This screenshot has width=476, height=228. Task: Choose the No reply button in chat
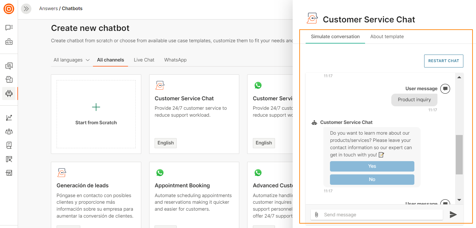pyautogui.click(x=372, y=179)
